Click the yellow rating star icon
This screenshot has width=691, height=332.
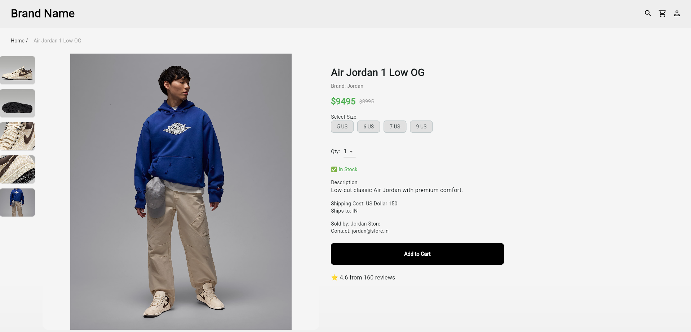click(335, 277)
